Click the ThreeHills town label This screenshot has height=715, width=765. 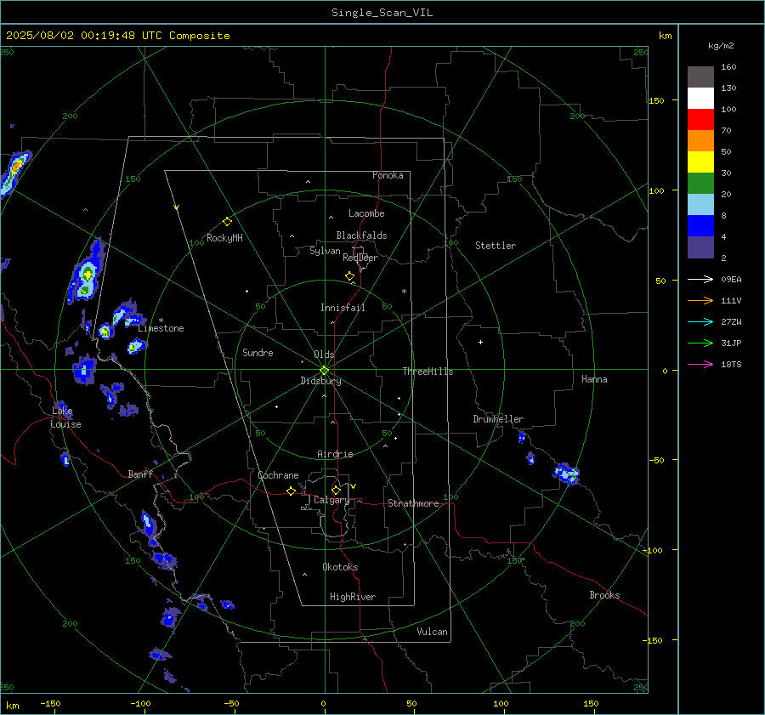[428, 372]
